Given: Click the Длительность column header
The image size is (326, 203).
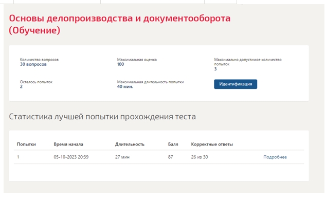Looking at the screenshot, I should [x=130, y=144].
